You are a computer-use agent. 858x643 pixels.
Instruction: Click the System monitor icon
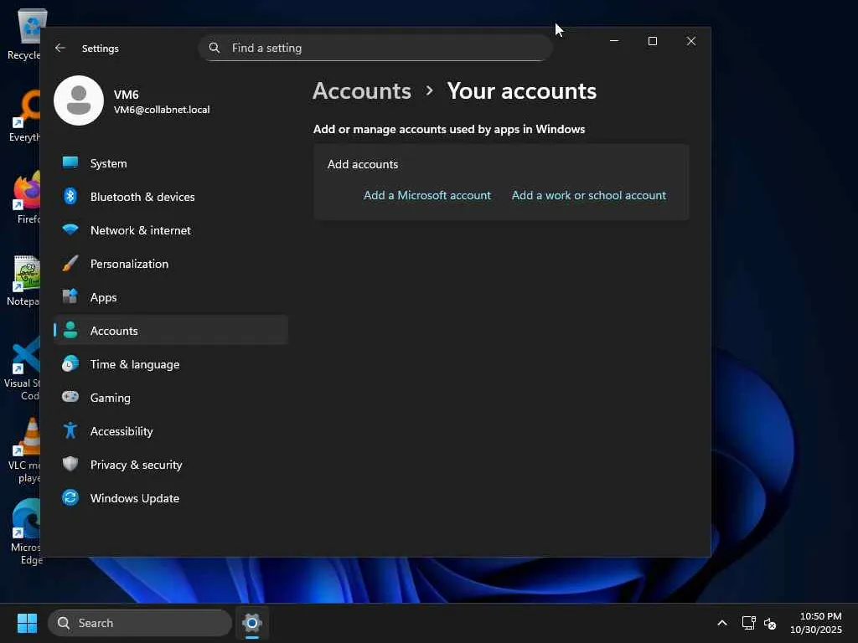pyautogui.click(x=70, y=163)
